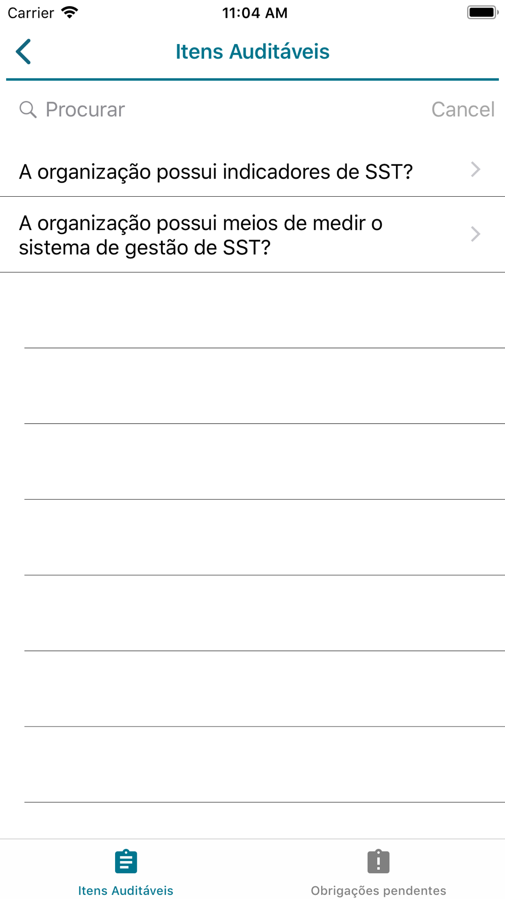Switch to Itens Auditáveis tab label

pyautogui.click(x=126, y=890)
